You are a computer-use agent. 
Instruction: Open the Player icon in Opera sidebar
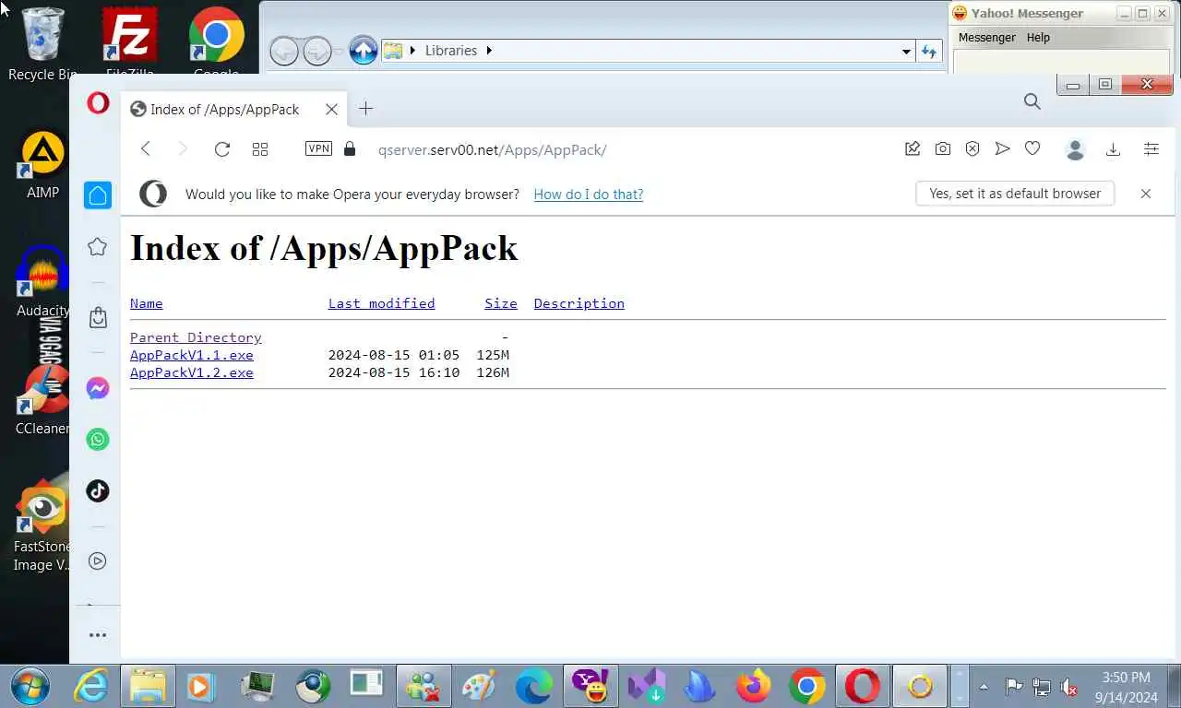point(98,560)
